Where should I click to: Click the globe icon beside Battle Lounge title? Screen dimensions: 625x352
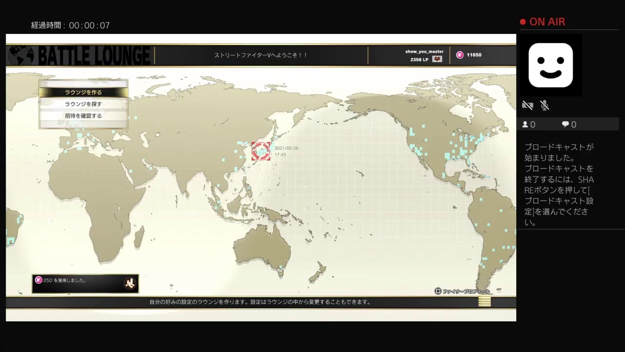click(21, 56)
